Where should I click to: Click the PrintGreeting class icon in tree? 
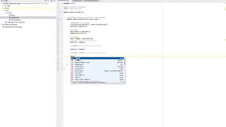point(10,20)
